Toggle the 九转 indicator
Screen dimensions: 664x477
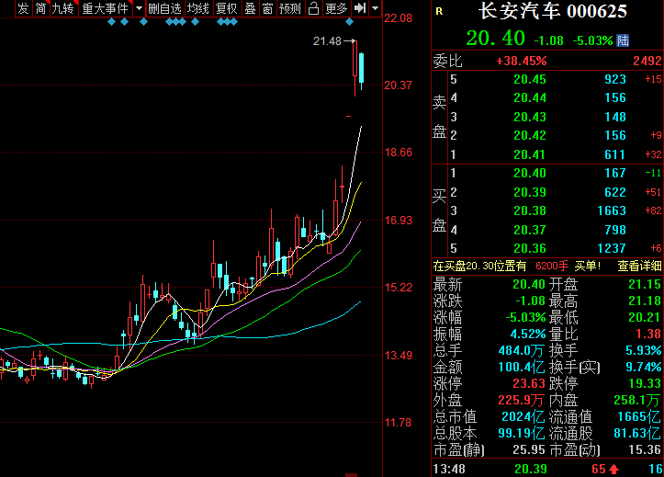point(63,8)
